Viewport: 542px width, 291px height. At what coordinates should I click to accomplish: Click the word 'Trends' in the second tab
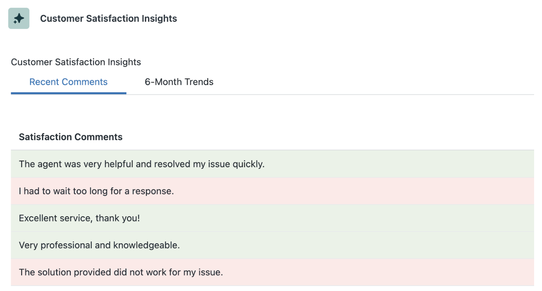pos(199,82)
